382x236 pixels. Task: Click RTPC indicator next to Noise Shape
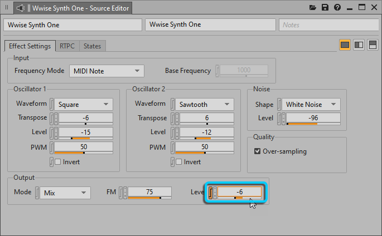tap(279, 104)
